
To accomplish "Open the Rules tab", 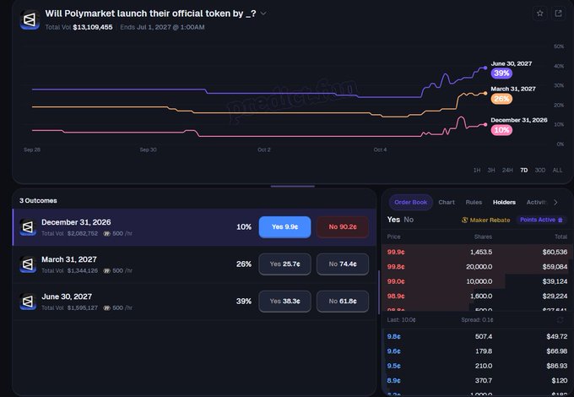I will tap(474, 202).
